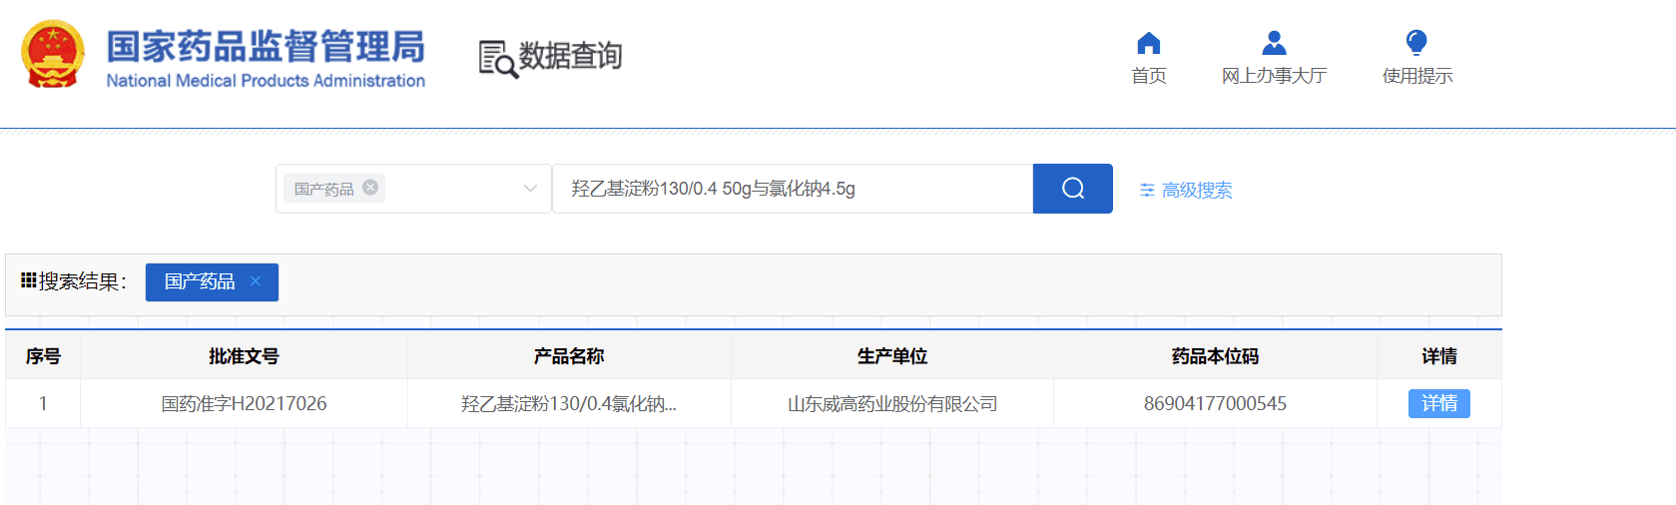Expand the category dropdown chevron
Viewport: 1676px width, 505px height.
click(530, 189)
